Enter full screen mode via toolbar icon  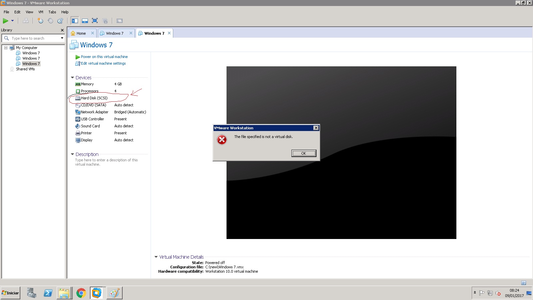click(x=95, y=21)
